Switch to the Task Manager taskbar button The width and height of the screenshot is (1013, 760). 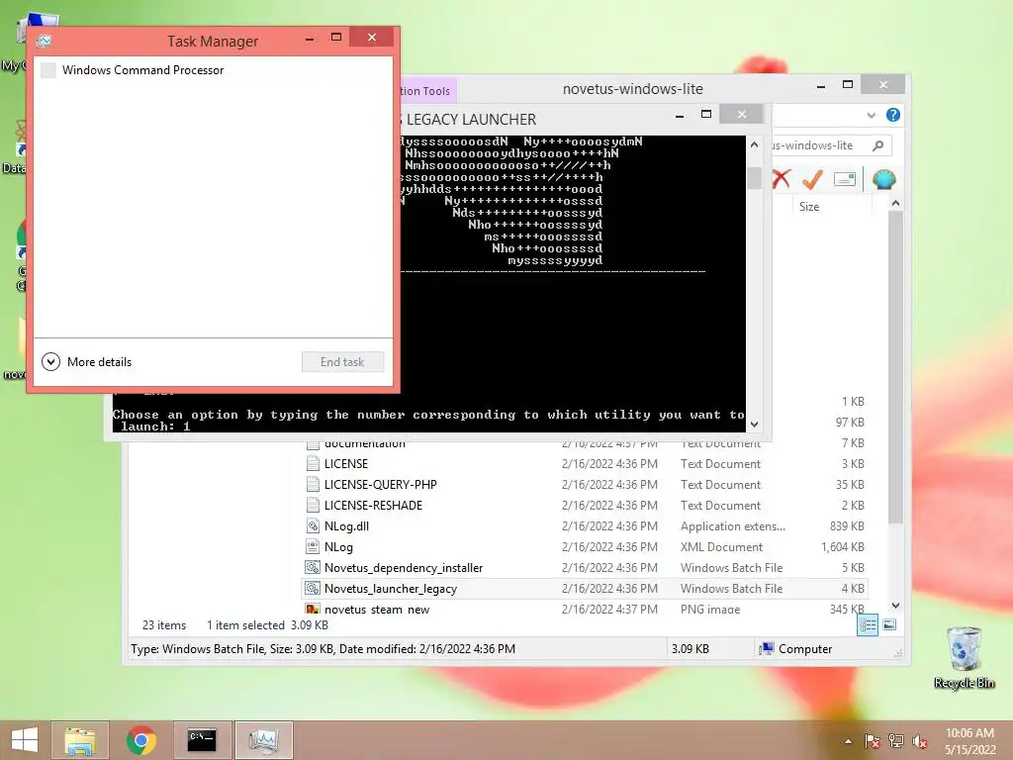(x=263, y=740)
